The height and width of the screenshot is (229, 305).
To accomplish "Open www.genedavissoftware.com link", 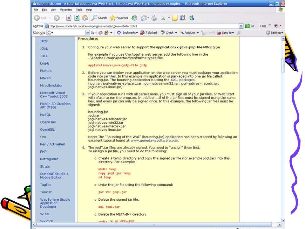I will 154,140.
